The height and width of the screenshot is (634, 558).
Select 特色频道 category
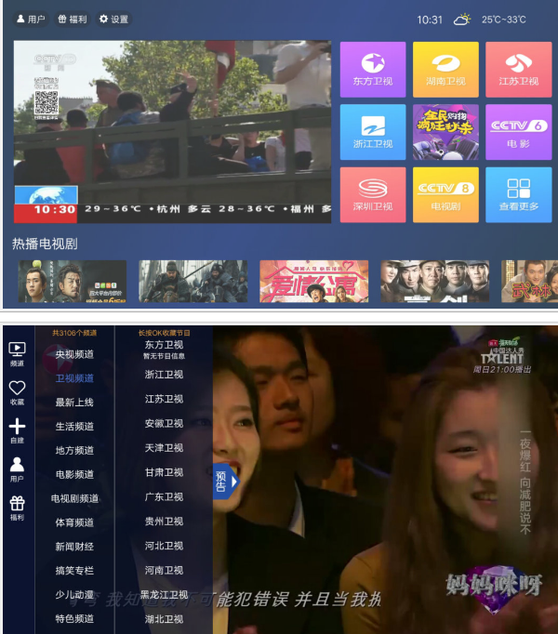tap(74, 618)
